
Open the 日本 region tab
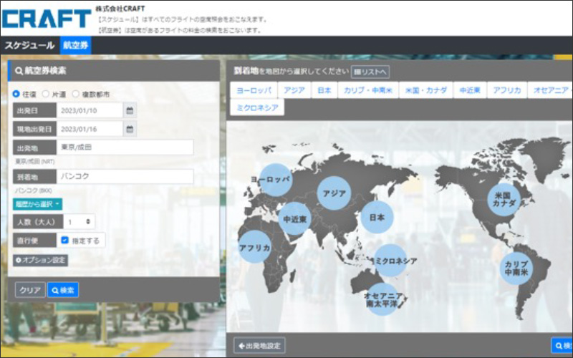coord(324,90)
